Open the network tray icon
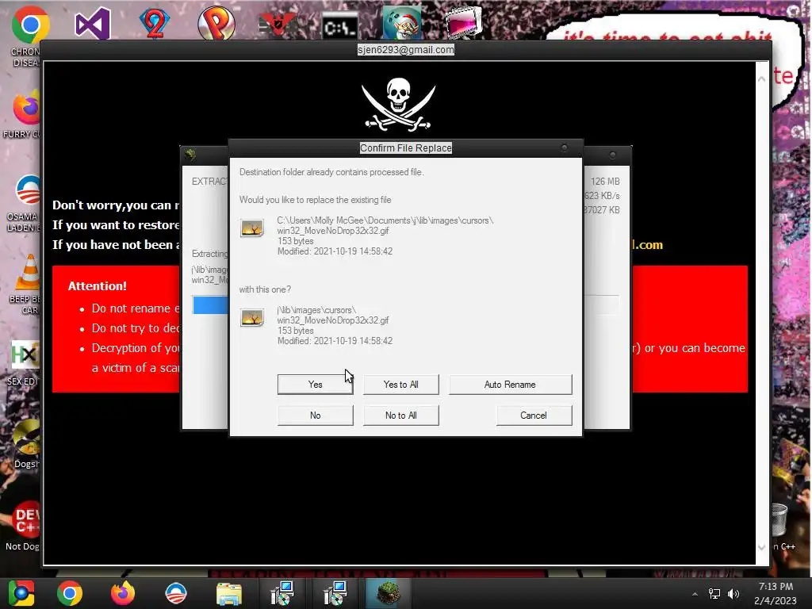The image size is (812, 609). click(x=714, y=594)
